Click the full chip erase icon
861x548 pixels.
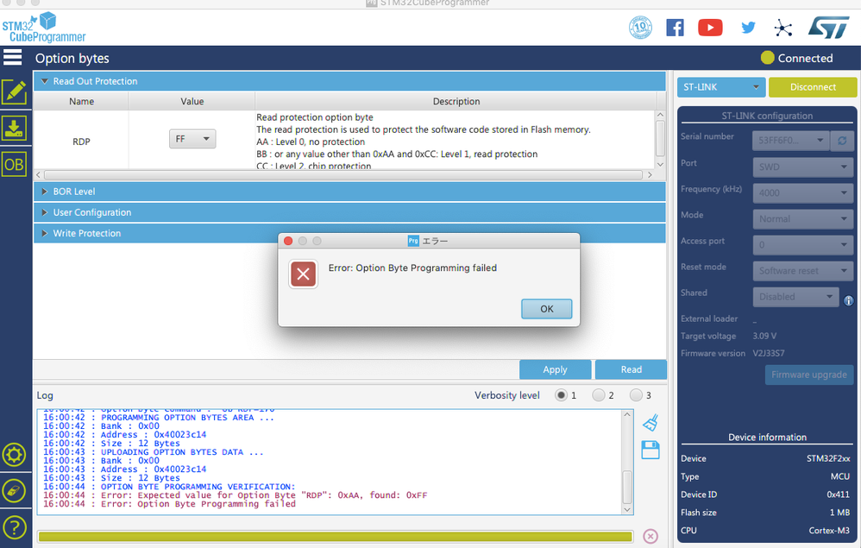point(14,491)
